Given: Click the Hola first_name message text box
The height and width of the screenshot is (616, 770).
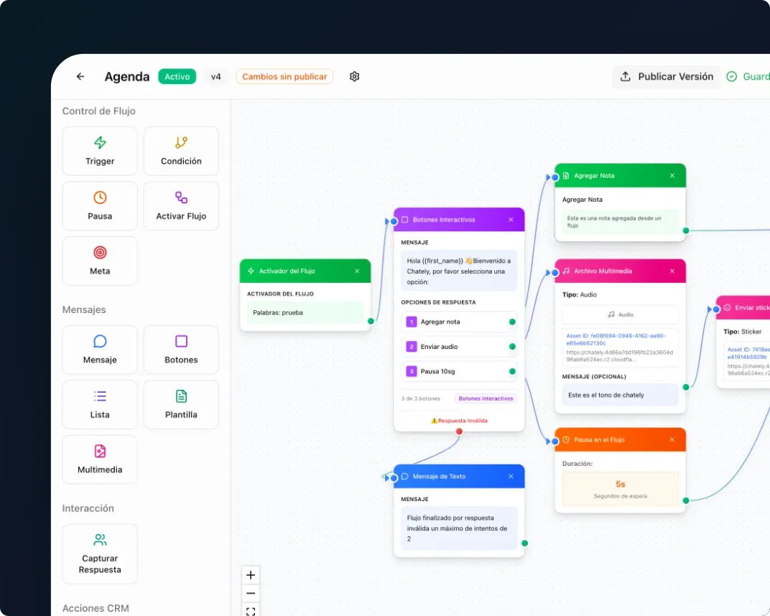Looking at the screenshot, I should pos(459,271).
